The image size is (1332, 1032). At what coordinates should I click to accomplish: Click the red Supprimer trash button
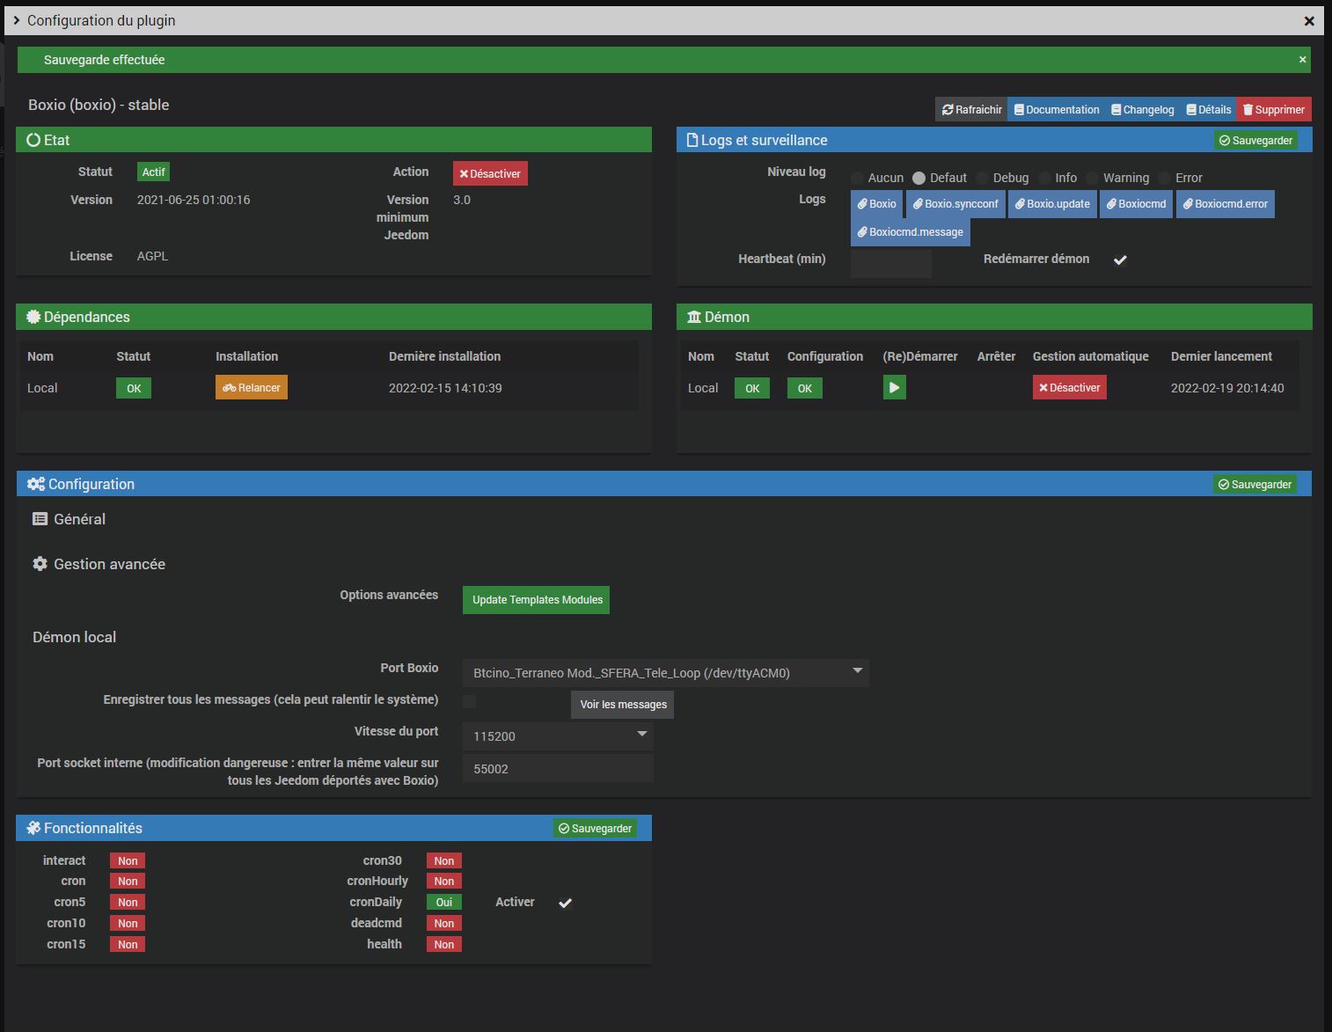[1273, 110]
